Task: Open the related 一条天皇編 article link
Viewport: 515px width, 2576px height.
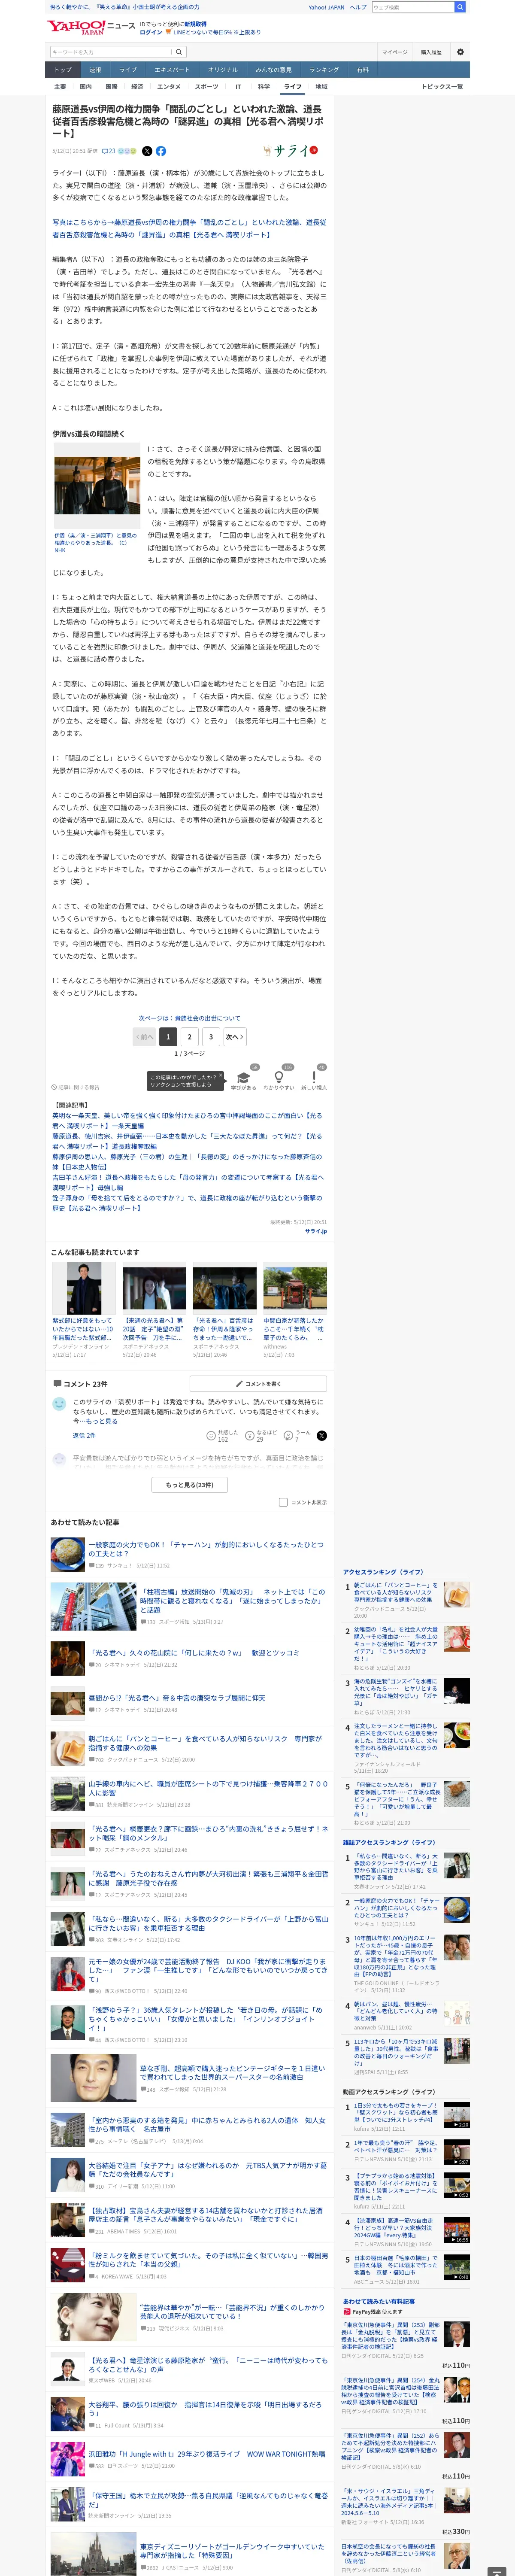Action: click(188, 1120)
